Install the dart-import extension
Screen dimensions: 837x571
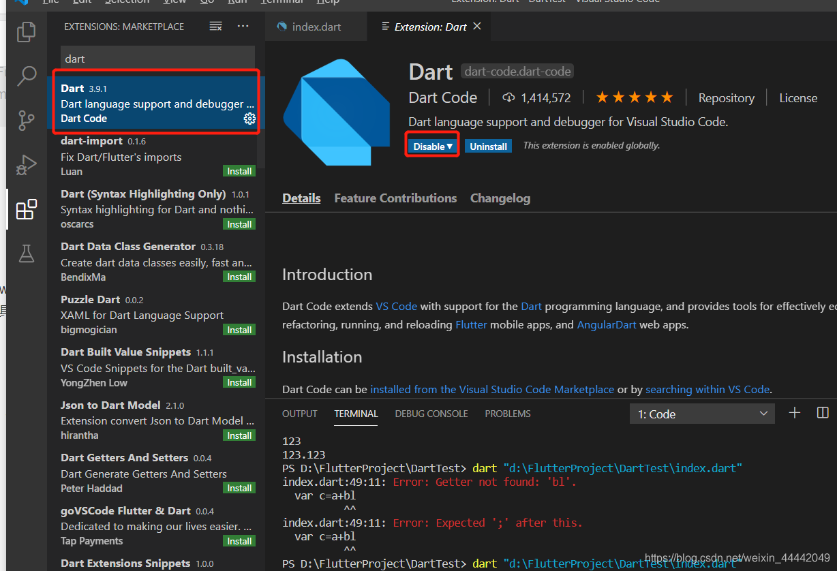[x=239, y=171]
